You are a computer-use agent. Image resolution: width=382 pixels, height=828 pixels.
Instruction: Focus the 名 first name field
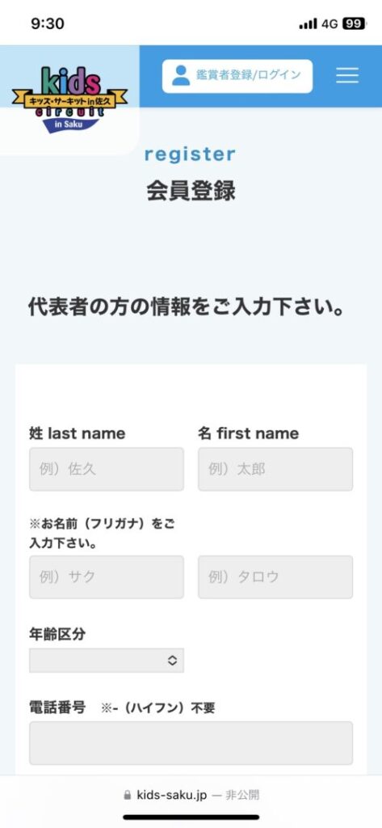pyautogui.click(x=275, y=469)
